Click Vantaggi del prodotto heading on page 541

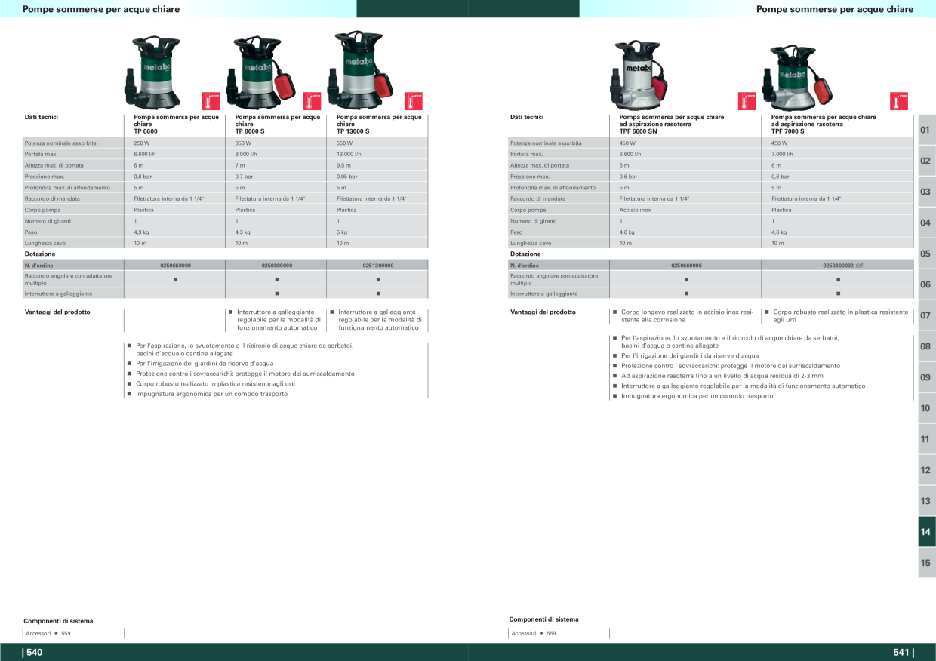(543, 312)
